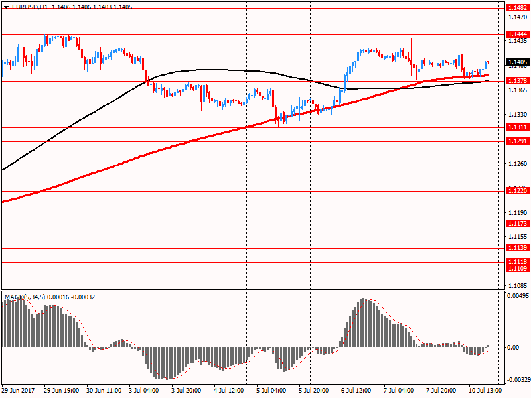Click the 1.1085 price scale value
Viewport: 531px width, 398px height.
pyautogui.click(x=518, y=285)
